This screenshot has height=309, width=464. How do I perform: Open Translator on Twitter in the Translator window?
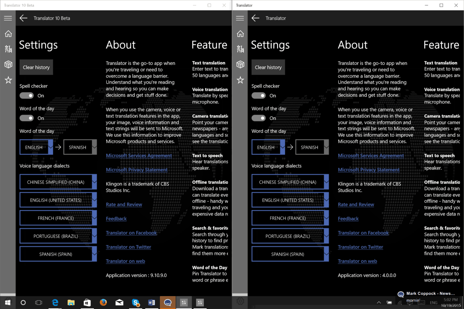(x=360, y=247)
